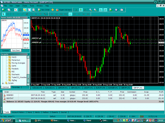
Task: Zoom out on the chart
Action: 95,10
